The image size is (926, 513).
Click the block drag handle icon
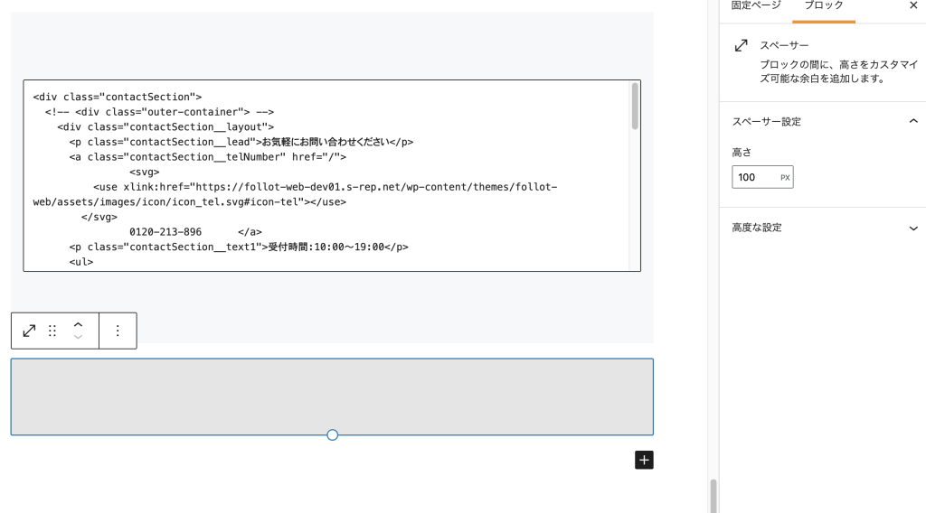point(52,331)
